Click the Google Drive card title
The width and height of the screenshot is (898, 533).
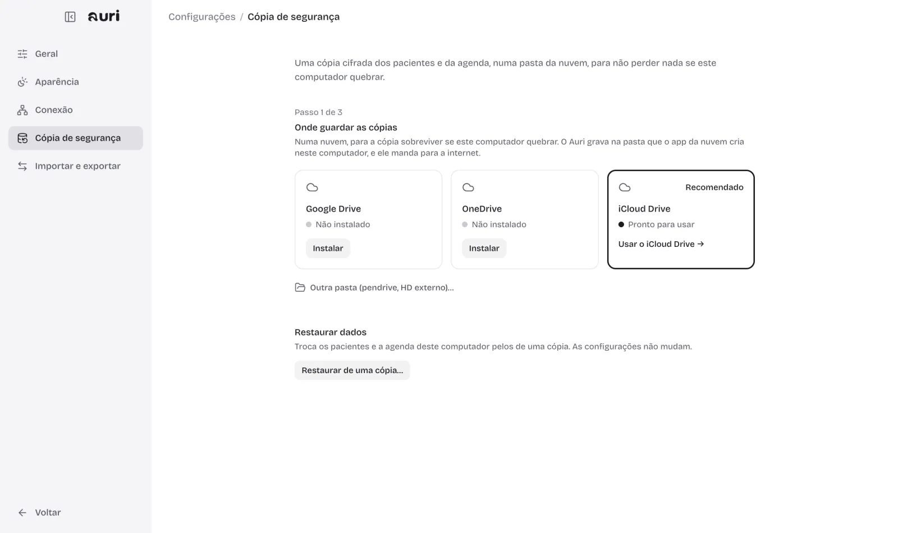tap(333, 209)
